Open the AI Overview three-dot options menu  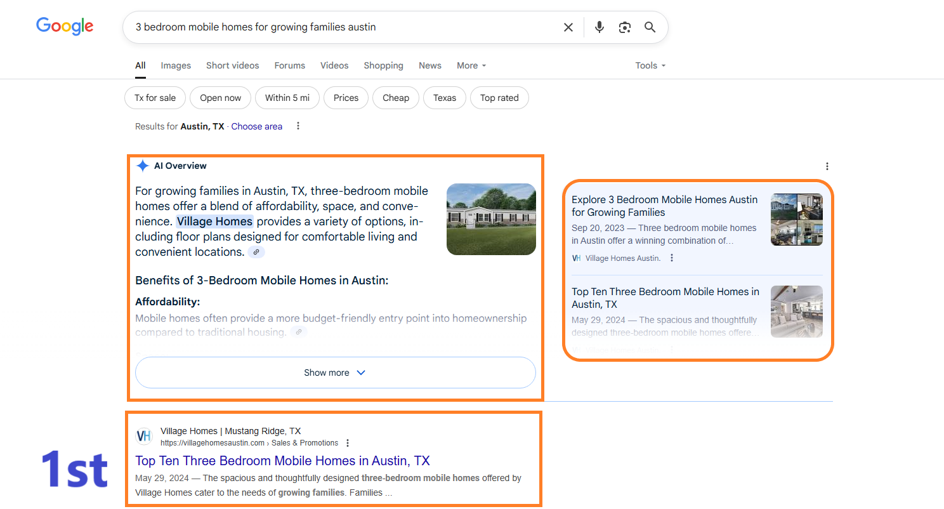[827, 166]
